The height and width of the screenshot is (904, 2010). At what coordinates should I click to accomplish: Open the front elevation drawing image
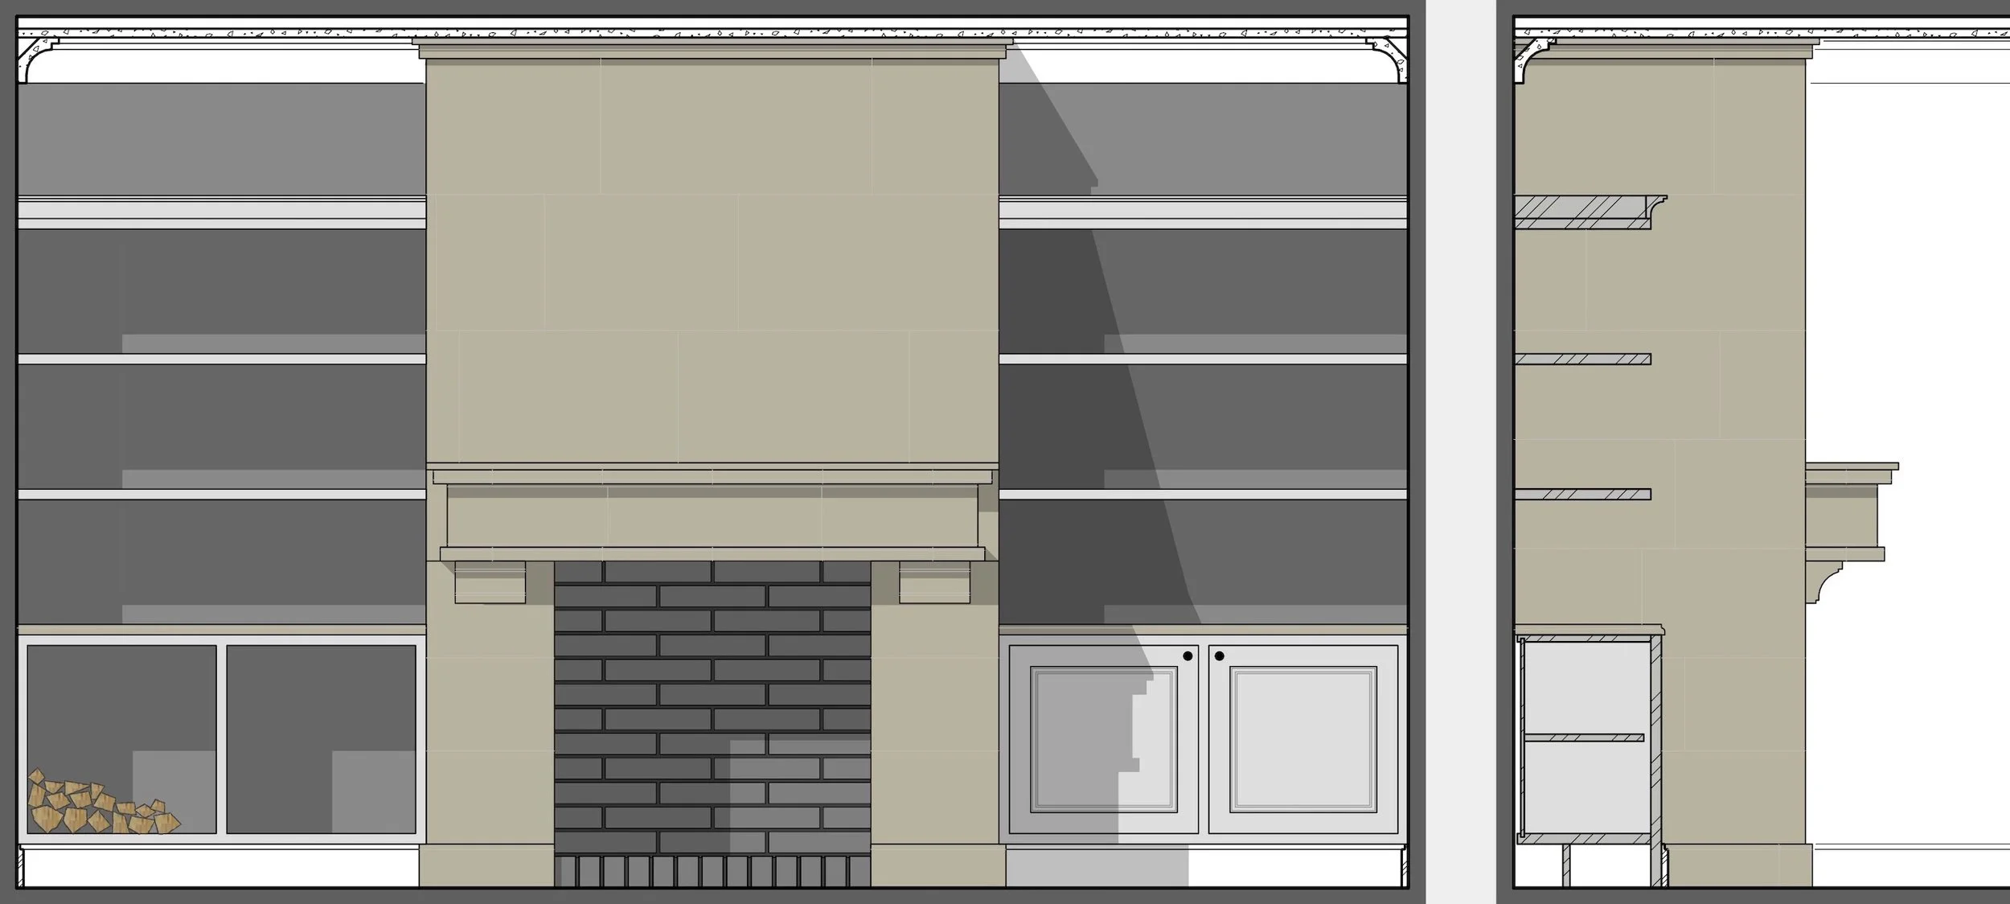(712, 452)
